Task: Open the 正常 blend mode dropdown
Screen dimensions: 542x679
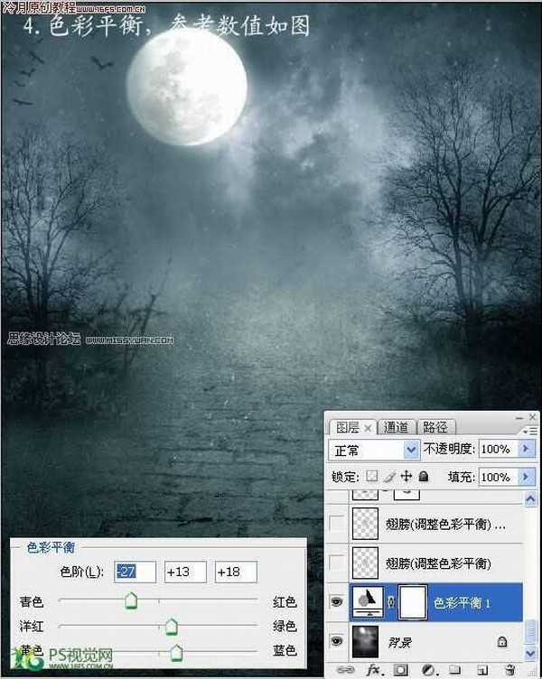Action: click(x=412, y=449)
